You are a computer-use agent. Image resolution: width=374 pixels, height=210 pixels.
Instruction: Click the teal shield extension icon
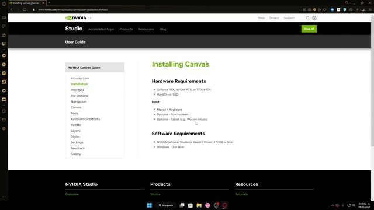coord(345,10)
